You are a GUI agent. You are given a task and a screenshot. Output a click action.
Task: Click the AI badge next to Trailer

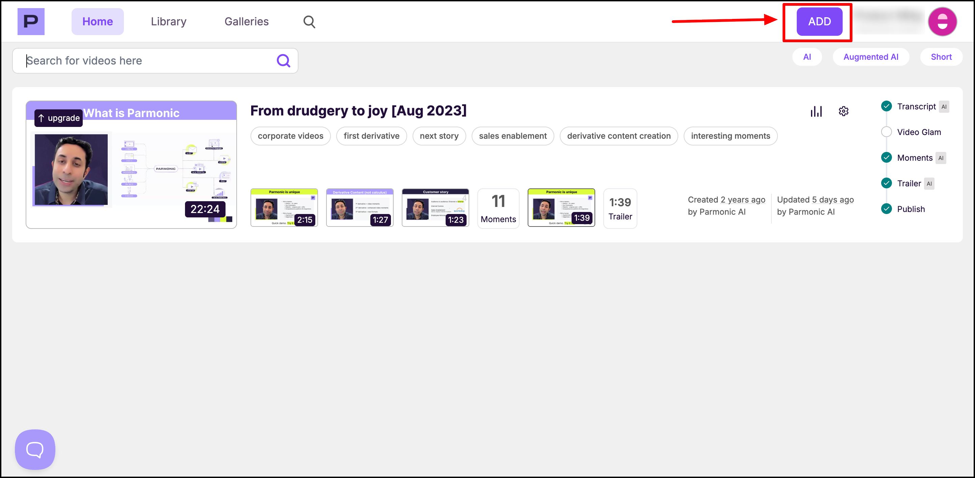tap(929, 184)
